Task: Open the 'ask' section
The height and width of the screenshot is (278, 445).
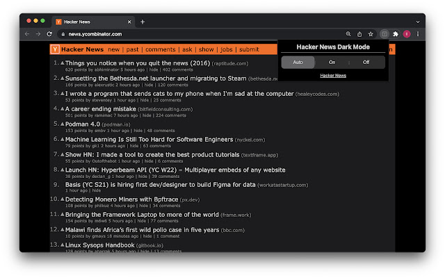Action: pos(187,49)
